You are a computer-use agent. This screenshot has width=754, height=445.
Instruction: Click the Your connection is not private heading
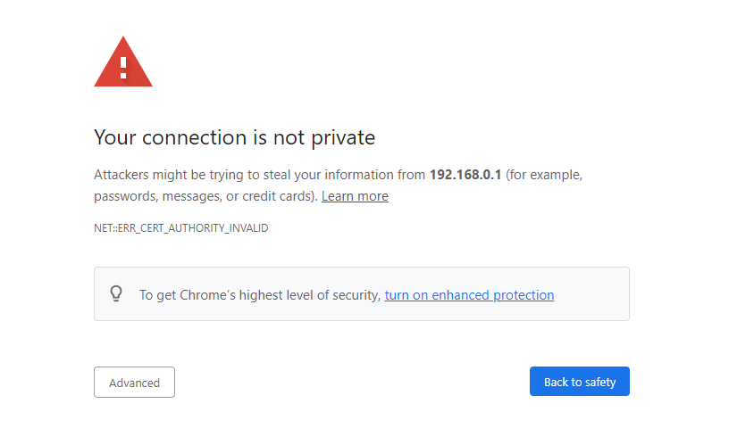[x=234, y=137]
